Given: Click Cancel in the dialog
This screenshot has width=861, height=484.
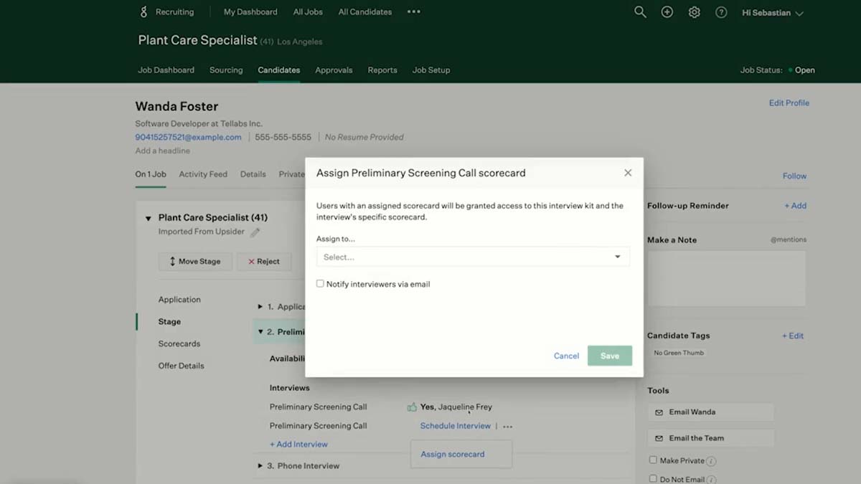Looking at the screenshot, I should (x=566, y=356).
